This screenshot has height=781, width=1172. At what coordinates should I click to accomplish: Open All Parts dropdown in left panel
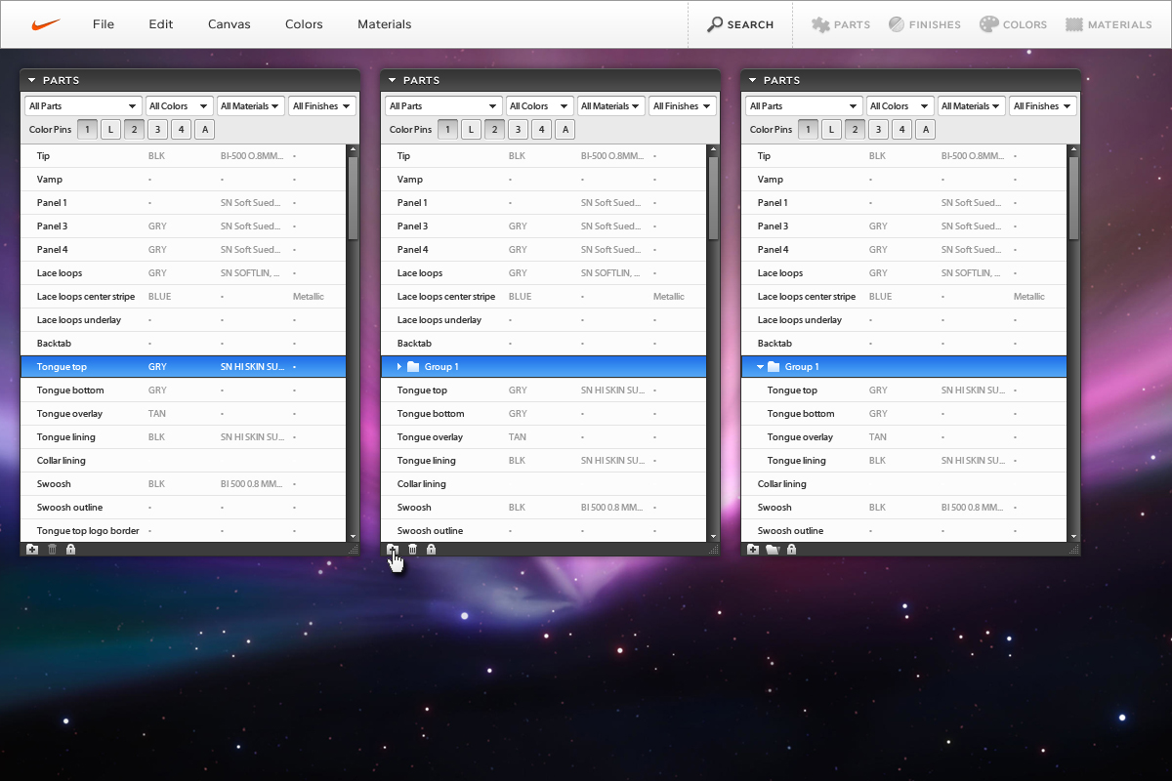pyautogui.click(x=83, y=106)
